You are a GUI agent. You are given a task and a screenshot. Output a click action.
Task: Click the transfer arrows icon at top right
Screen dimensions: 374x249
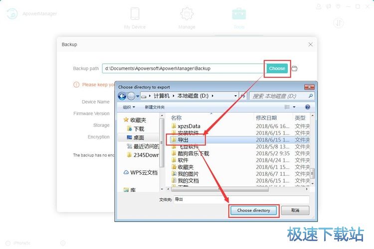(338, 23)
